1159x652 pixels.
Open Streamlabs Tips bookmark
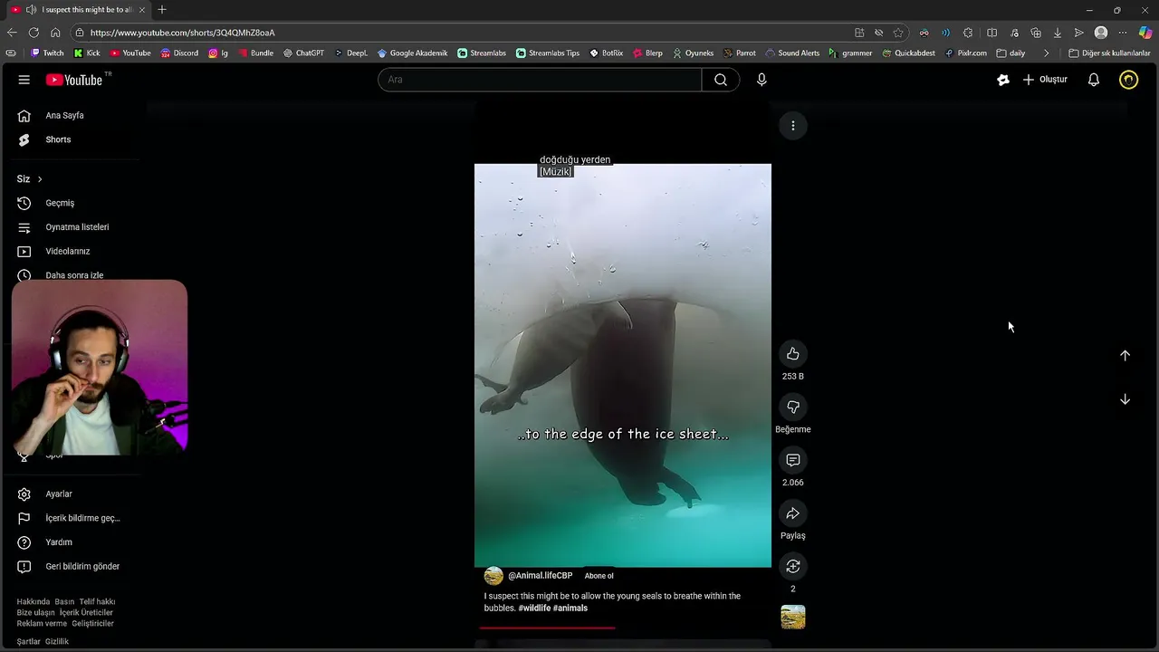[x=548, y=53]
